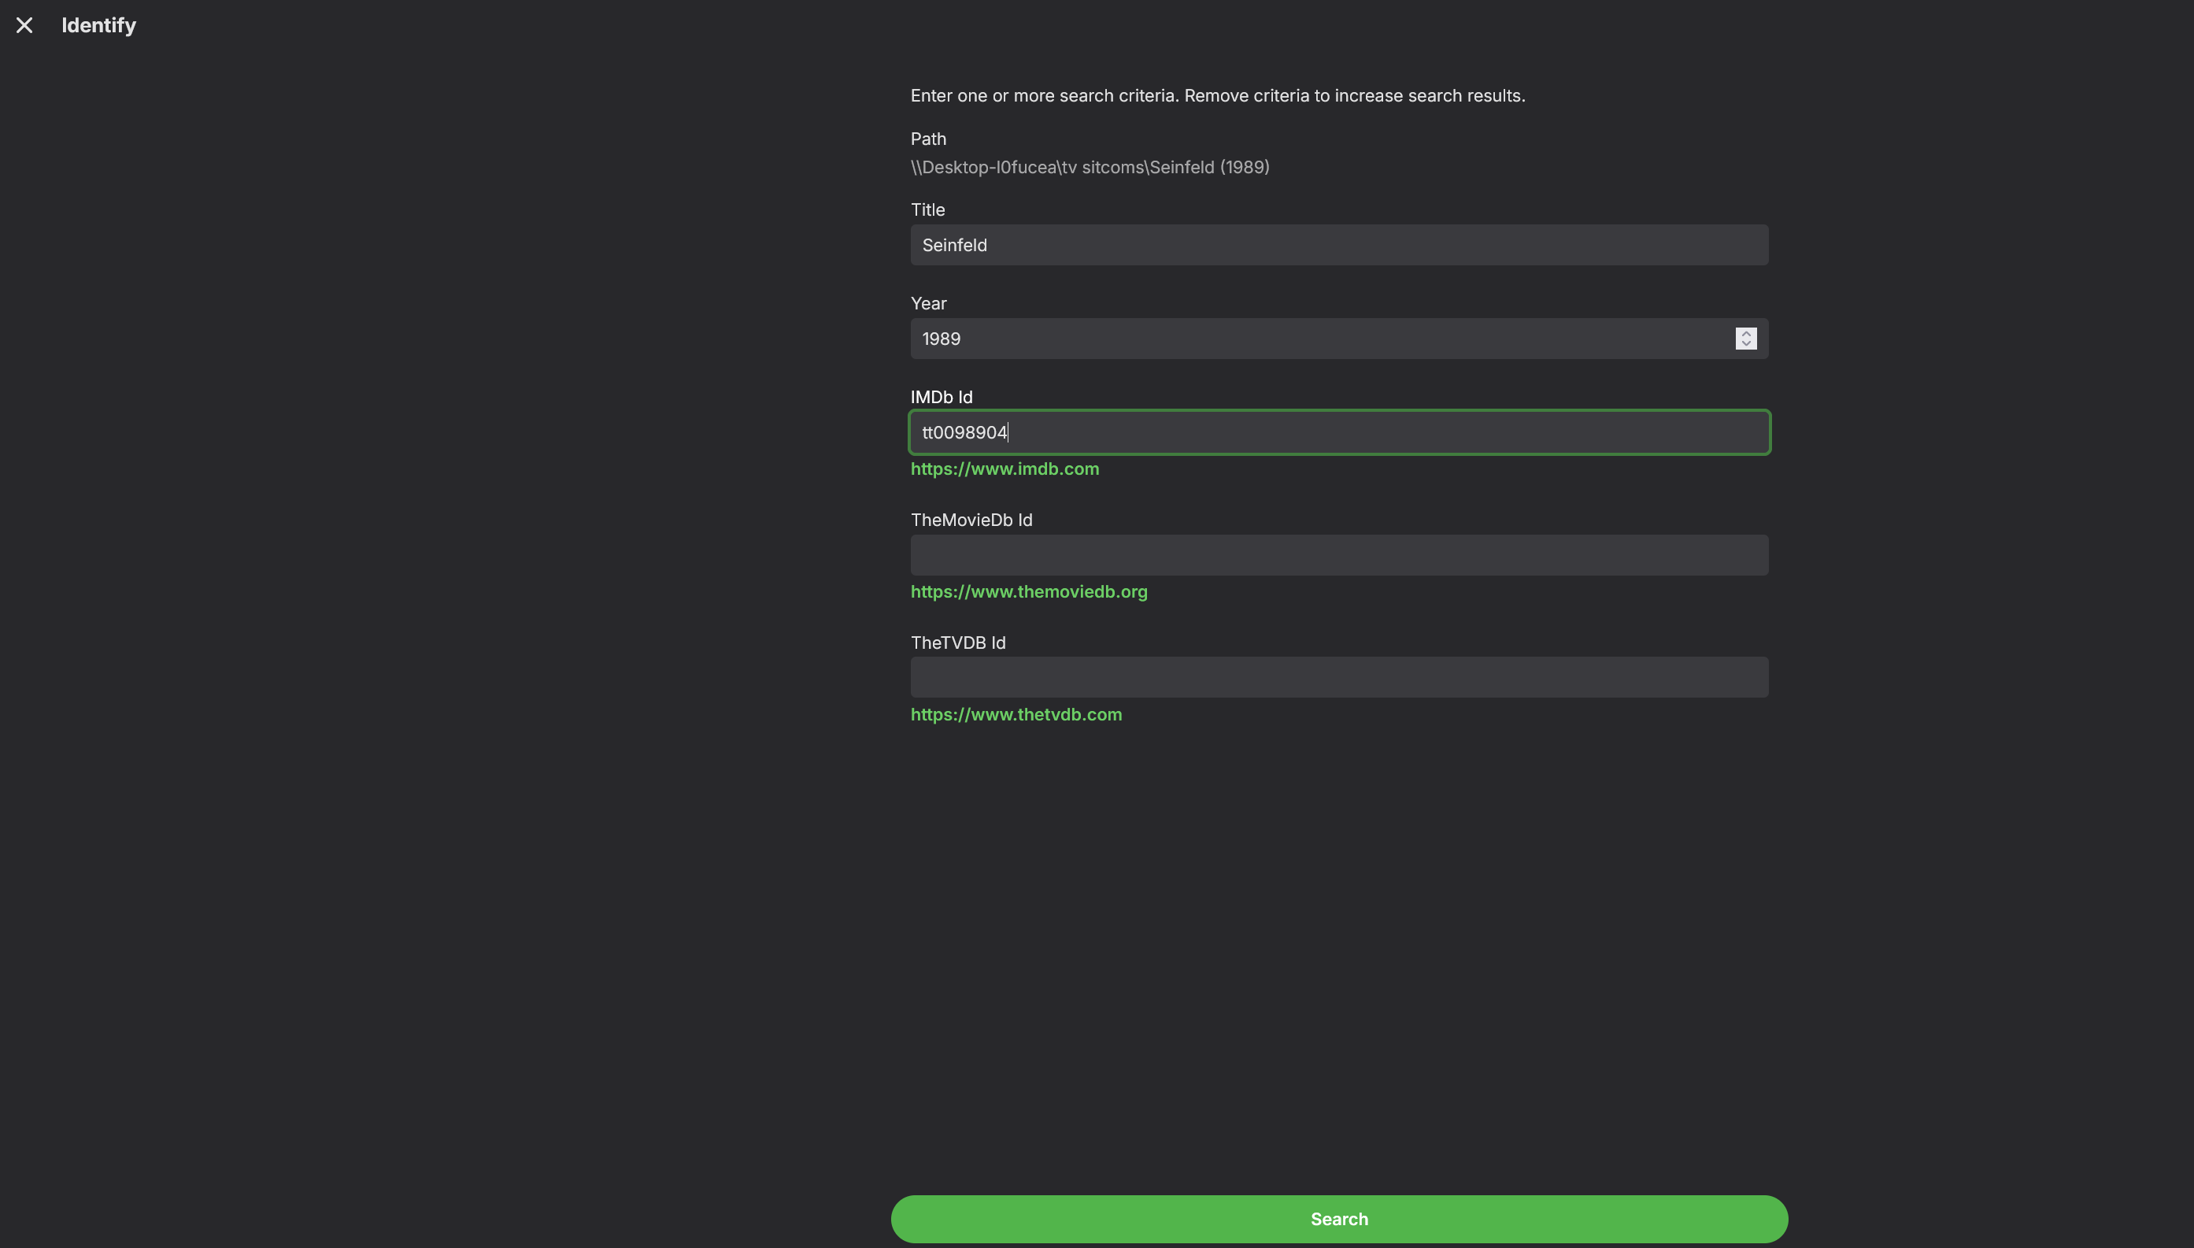Screen dimensions: 2194x1248
Task: Click the Identify heading text
Action: (98, 26)
